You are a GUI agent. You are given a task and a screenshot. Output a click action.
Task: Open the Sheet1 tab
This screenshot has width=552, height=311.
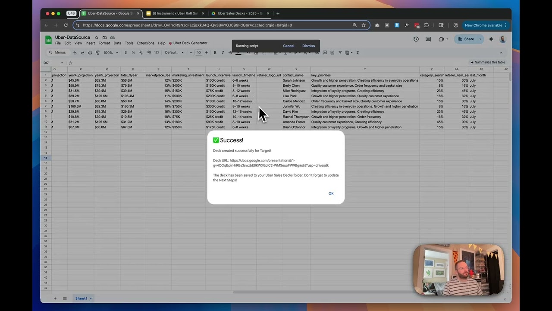pyautogui.click(x=81, y=298)
